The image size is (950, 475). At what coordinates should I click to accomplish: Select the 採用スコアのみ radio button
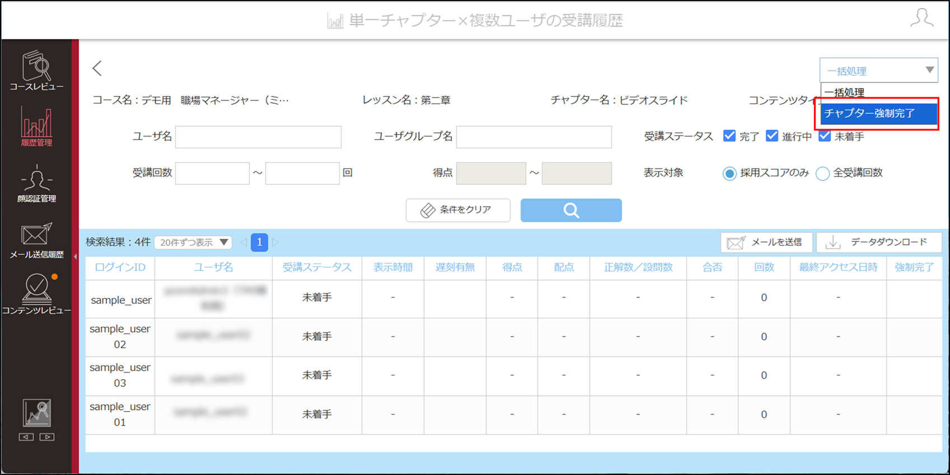coord(729,173)
